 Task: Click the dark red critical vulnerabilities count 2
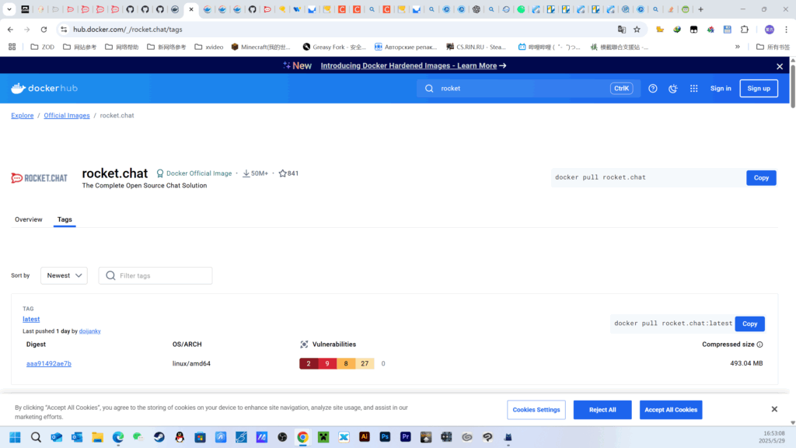point(309,364)
